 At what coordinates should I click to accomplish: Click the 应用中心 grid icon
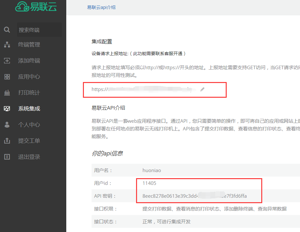point(7,77)
